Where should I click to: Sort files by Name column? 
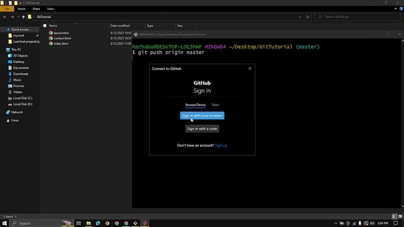pos(53,26)
